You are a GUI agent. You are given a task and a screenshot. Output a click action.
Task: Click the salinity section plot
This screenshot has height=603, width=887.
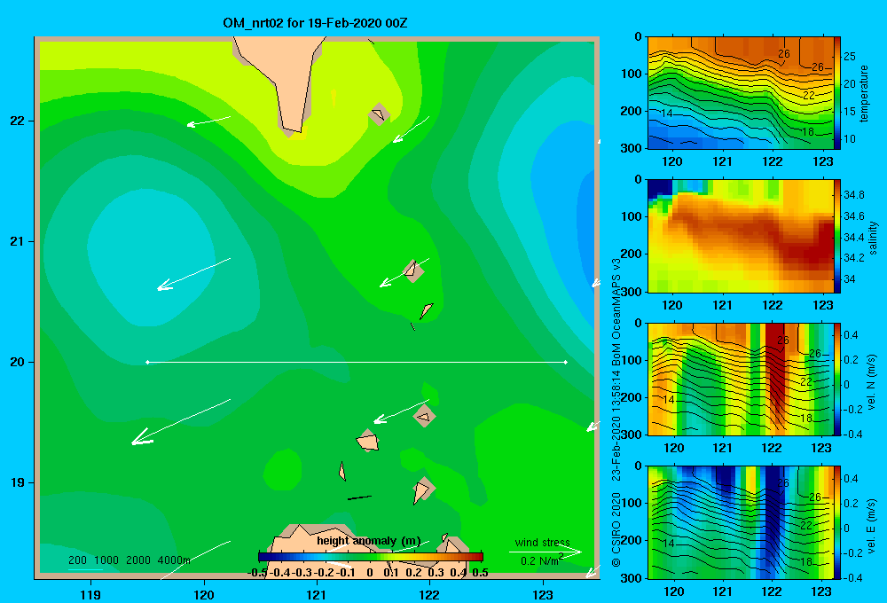point(740,236)
